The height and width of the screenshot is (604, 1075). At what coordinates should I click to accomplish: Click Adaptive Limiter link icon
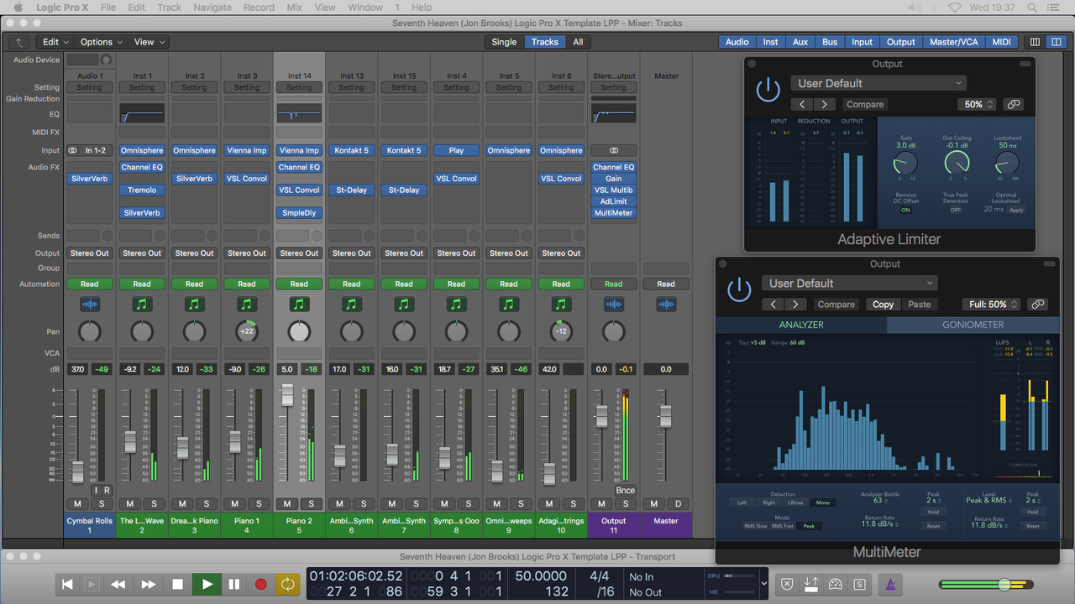tap(1014, 104)
